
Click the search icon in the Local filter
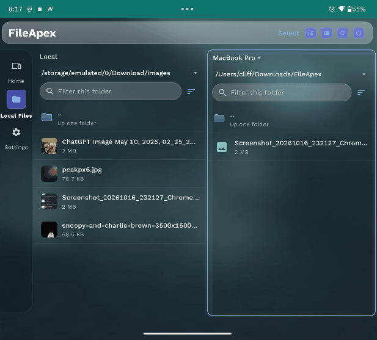pyautogui.click(x=49, y=91)
